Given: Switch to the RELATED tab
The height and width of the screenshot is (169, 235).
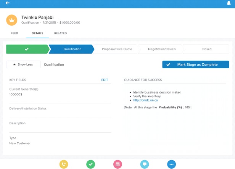Looking at the screenshot, I should 60,34.
